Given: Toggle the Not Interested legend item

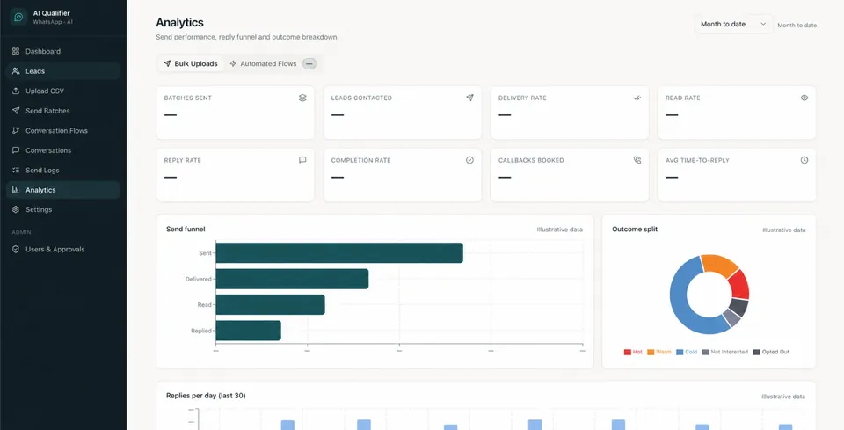Looking at the screenshot, I should click(725, 352).
